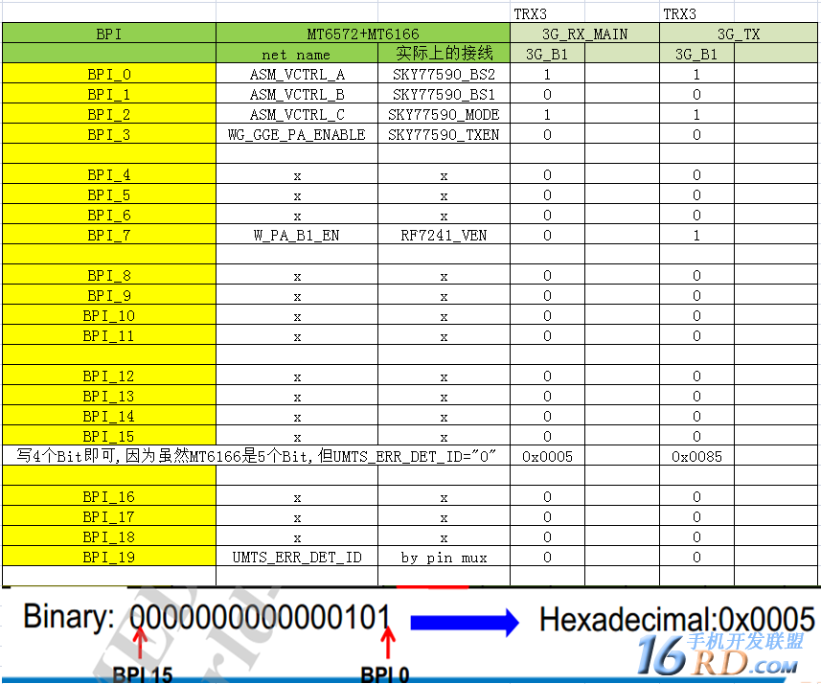Select the 实际上的接线 column header
821x684 pixels.
(x=444, y=54)
